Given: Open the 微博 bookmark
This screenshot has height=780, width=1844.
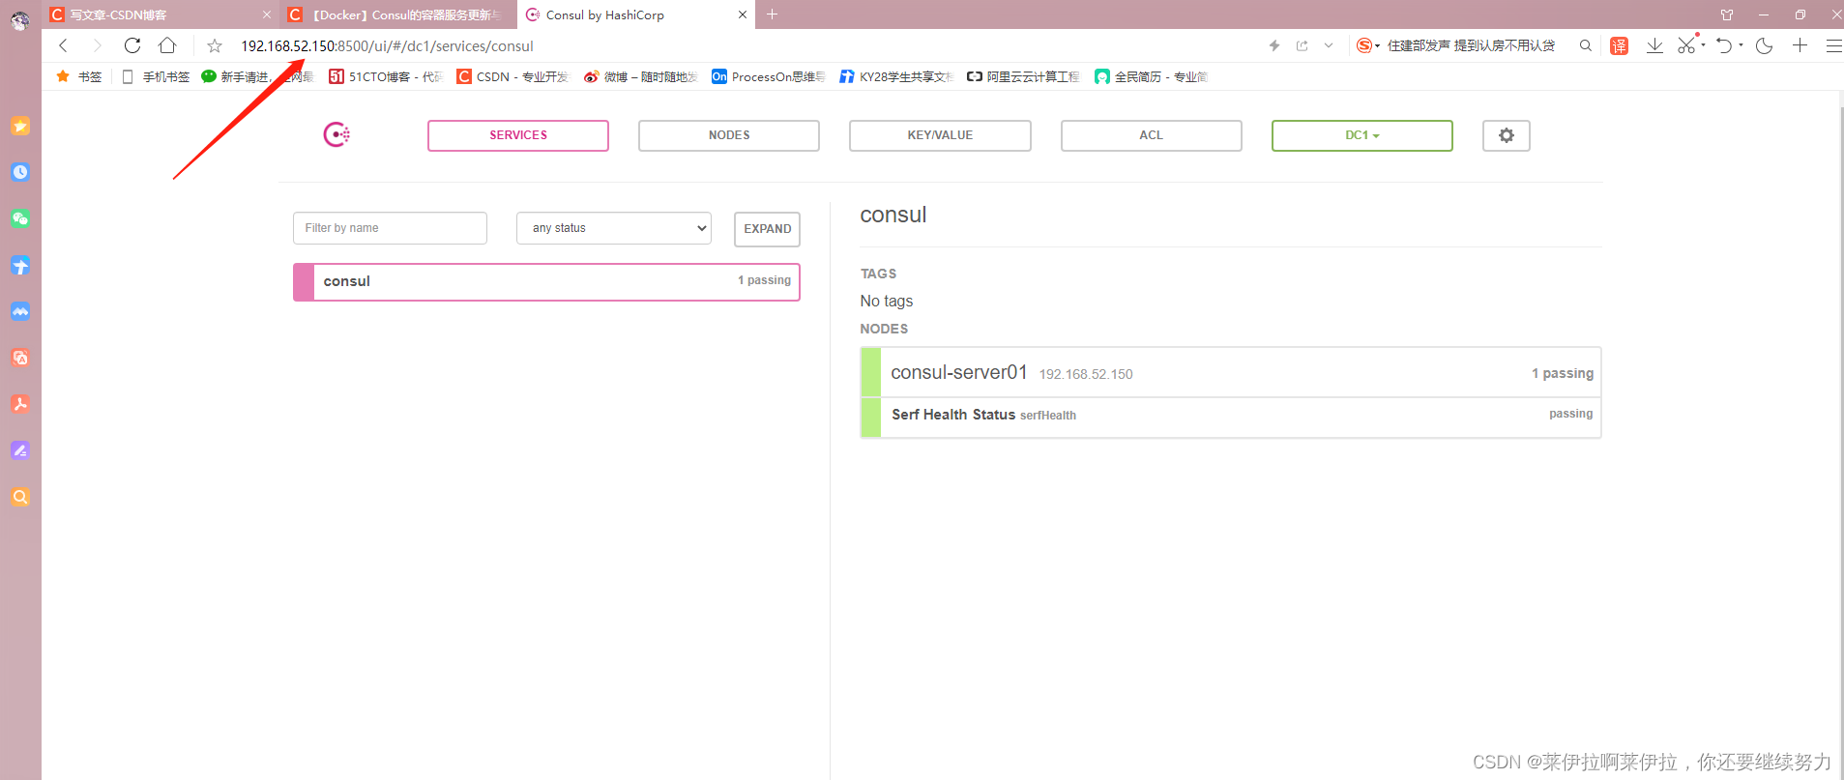Looking at the screenshot, I should point(640,76).
